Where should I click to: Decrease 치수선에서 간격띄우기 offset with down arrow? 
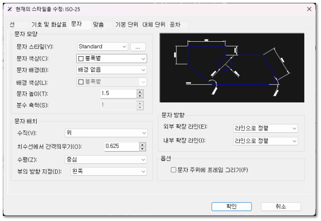[143, 149]
